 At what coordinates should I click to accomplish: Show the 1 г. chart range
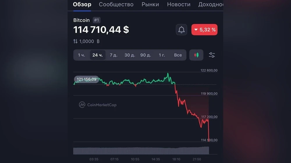(x=162, y=55)
